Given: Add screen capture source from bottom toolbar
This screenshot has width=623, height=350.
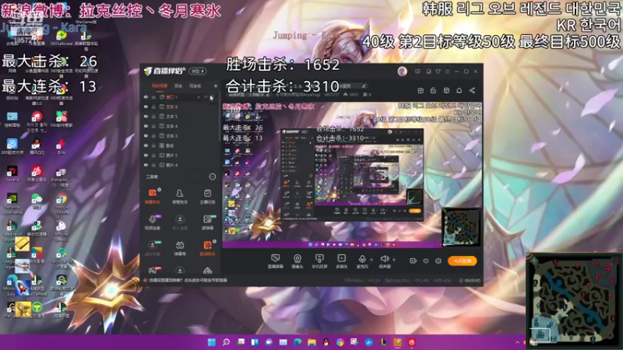Looking at the screenshot, I should [275, 261].
